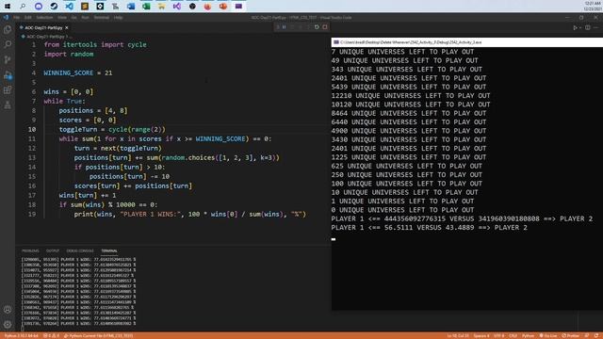Click line number 10 in editor gutter

tap(32, 130)
